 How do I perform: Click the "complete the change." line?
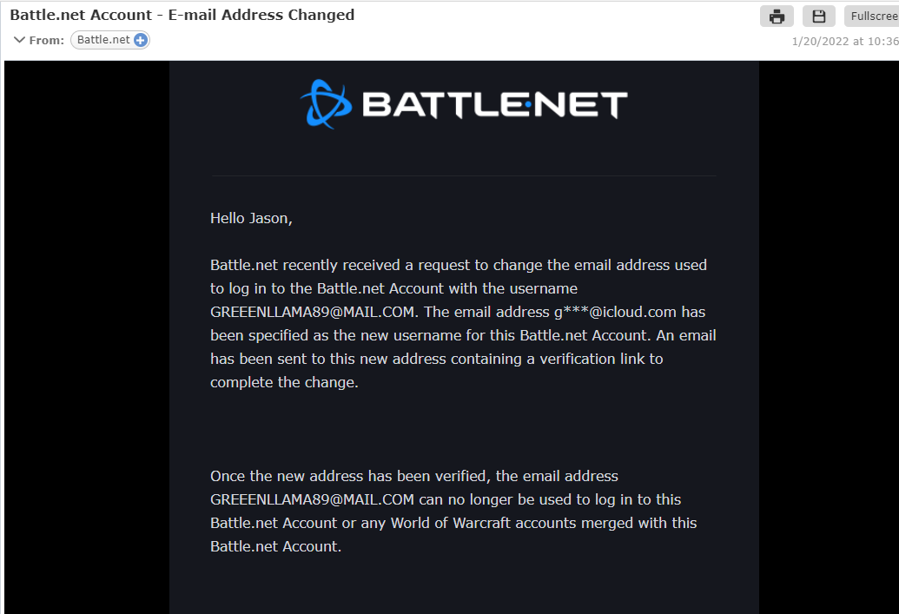point(284,382)
